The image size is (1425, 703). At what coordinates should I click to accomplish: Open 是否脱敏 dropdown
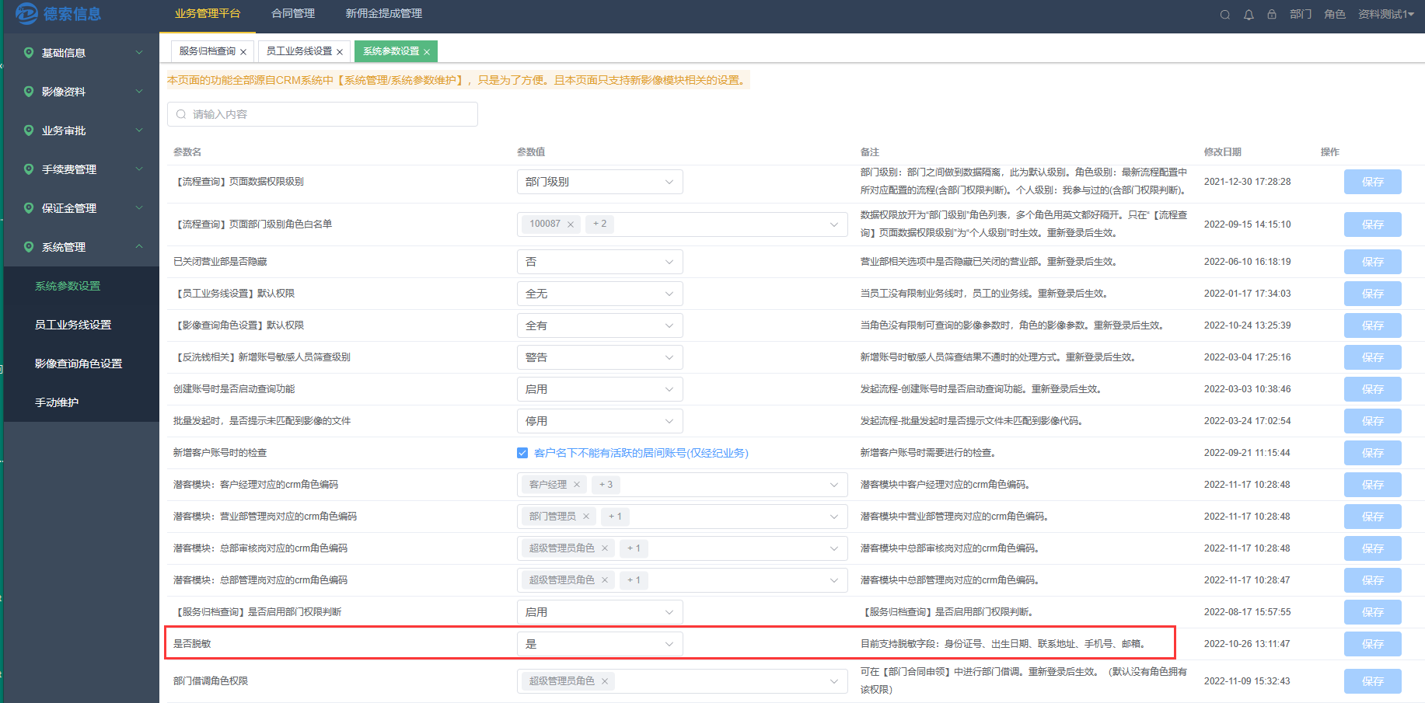coord(600,644)
